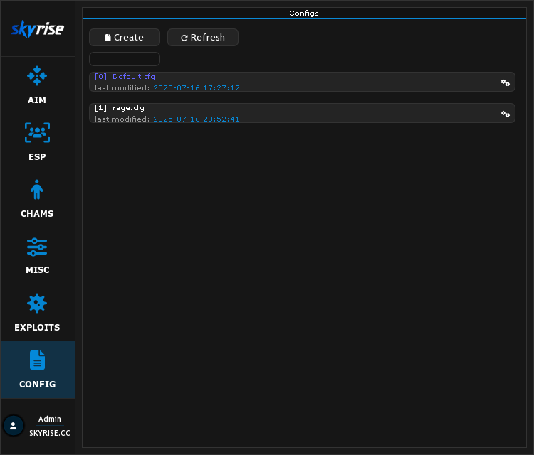Switch to the AIM tab label

click(37, 100)
